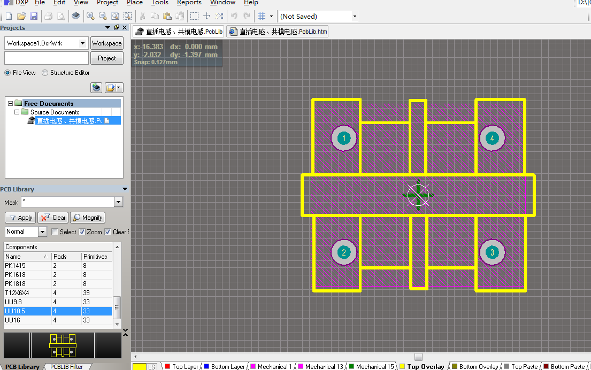Select the Bottom Layer blue swatch tab
Image resolution: width=591 pixels, height=370 pixels.
206,366
